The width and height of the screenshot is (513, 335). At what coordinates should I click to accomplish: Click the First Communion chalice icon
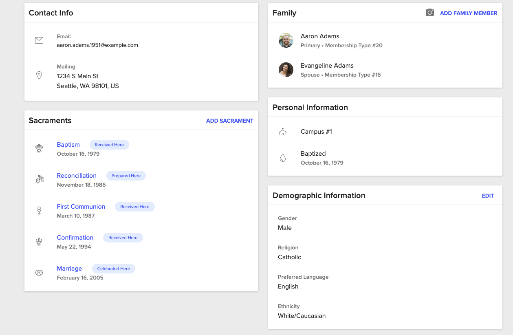(x=39, y=210)
